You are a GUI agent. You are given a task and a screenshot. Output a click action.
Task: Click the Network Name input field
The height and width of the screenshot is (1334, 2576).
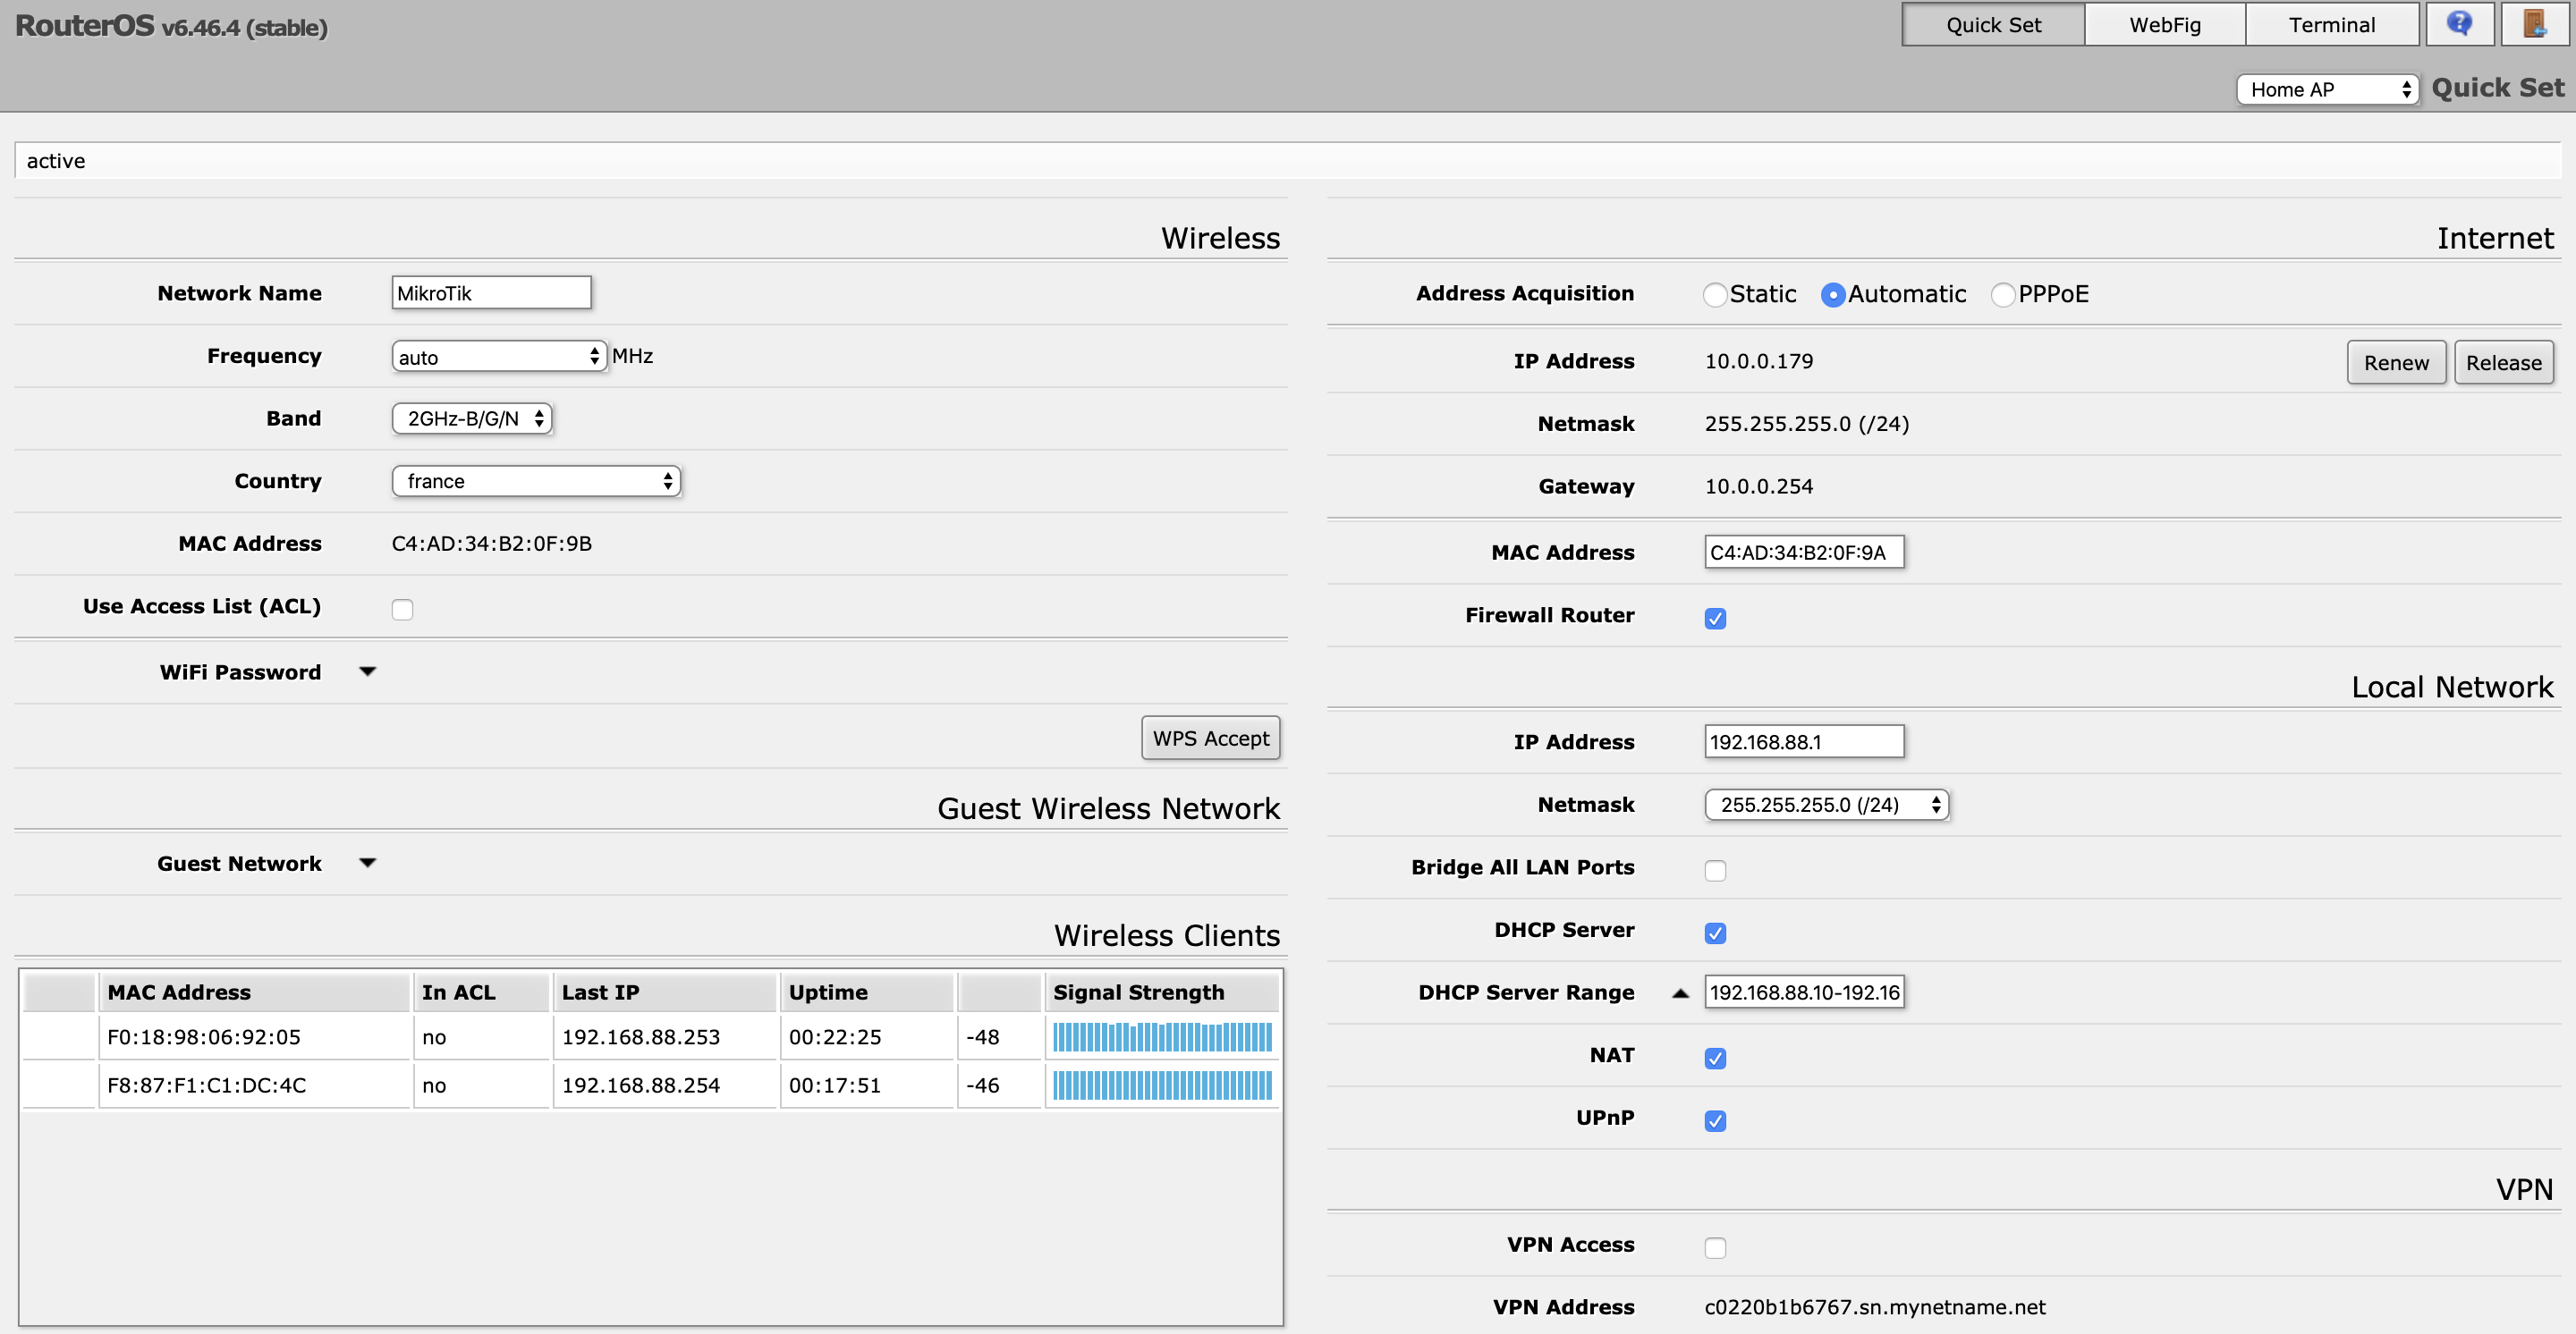[x=491, y=292]
